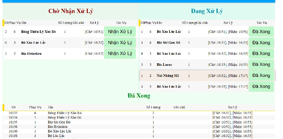283x139 pixels.
Task: Click Đã Xong for Bò Xào Lúc Lắc waiting since 16:53
Action: tap(261, 87)
